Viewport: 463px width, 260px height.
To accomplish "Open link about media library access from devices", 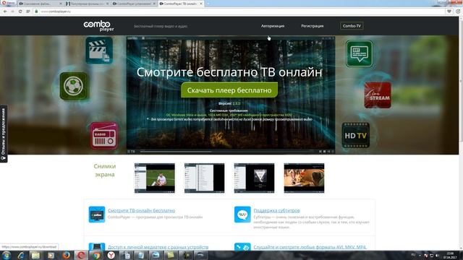I will (x=158, y=247).
